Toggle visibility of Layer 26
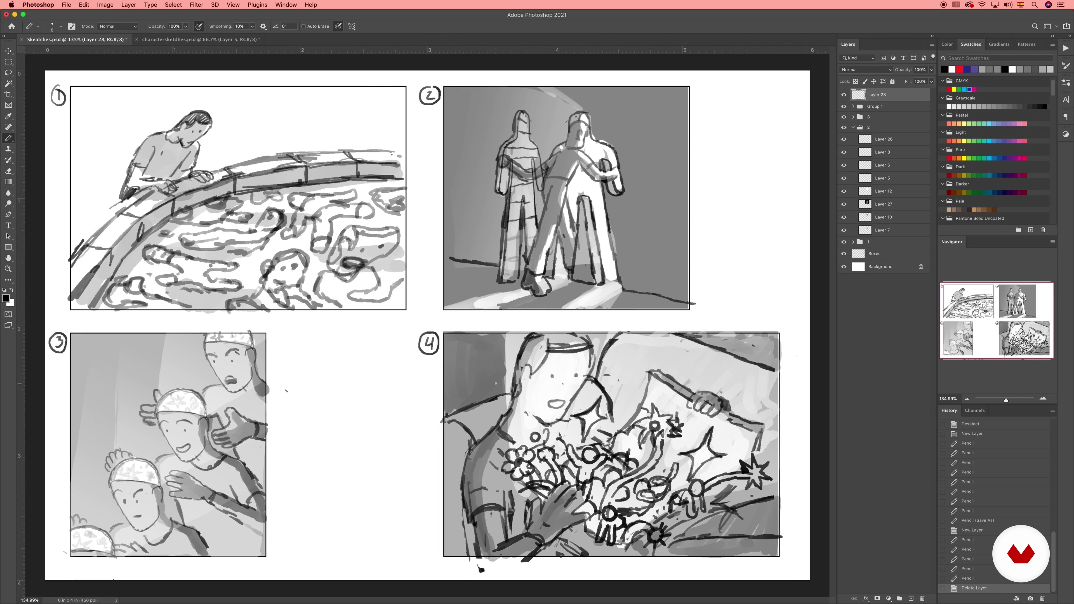Viewport: 1074px width, 604px height. (844, 139)
